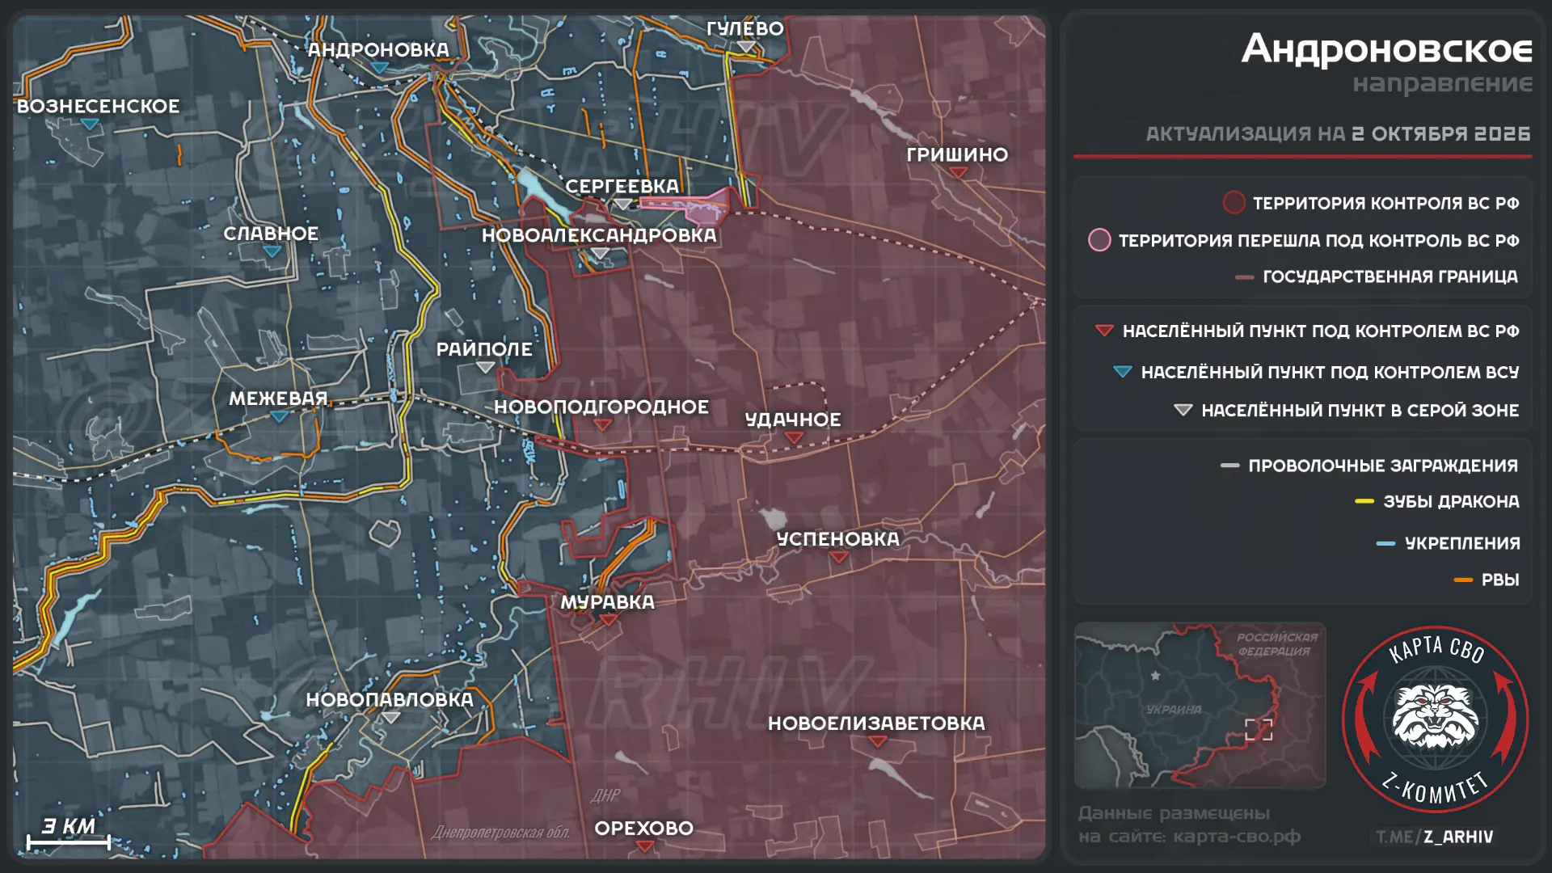Open the Ukraine overview minimap
Image resolution: width=1552 pixels, height=873 pixels.
1200,705
